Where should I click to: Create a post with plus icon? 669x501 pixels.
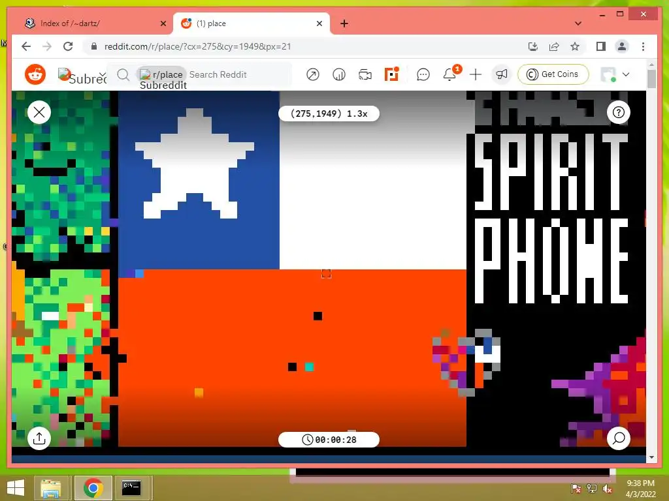click(x=476, y=74)
